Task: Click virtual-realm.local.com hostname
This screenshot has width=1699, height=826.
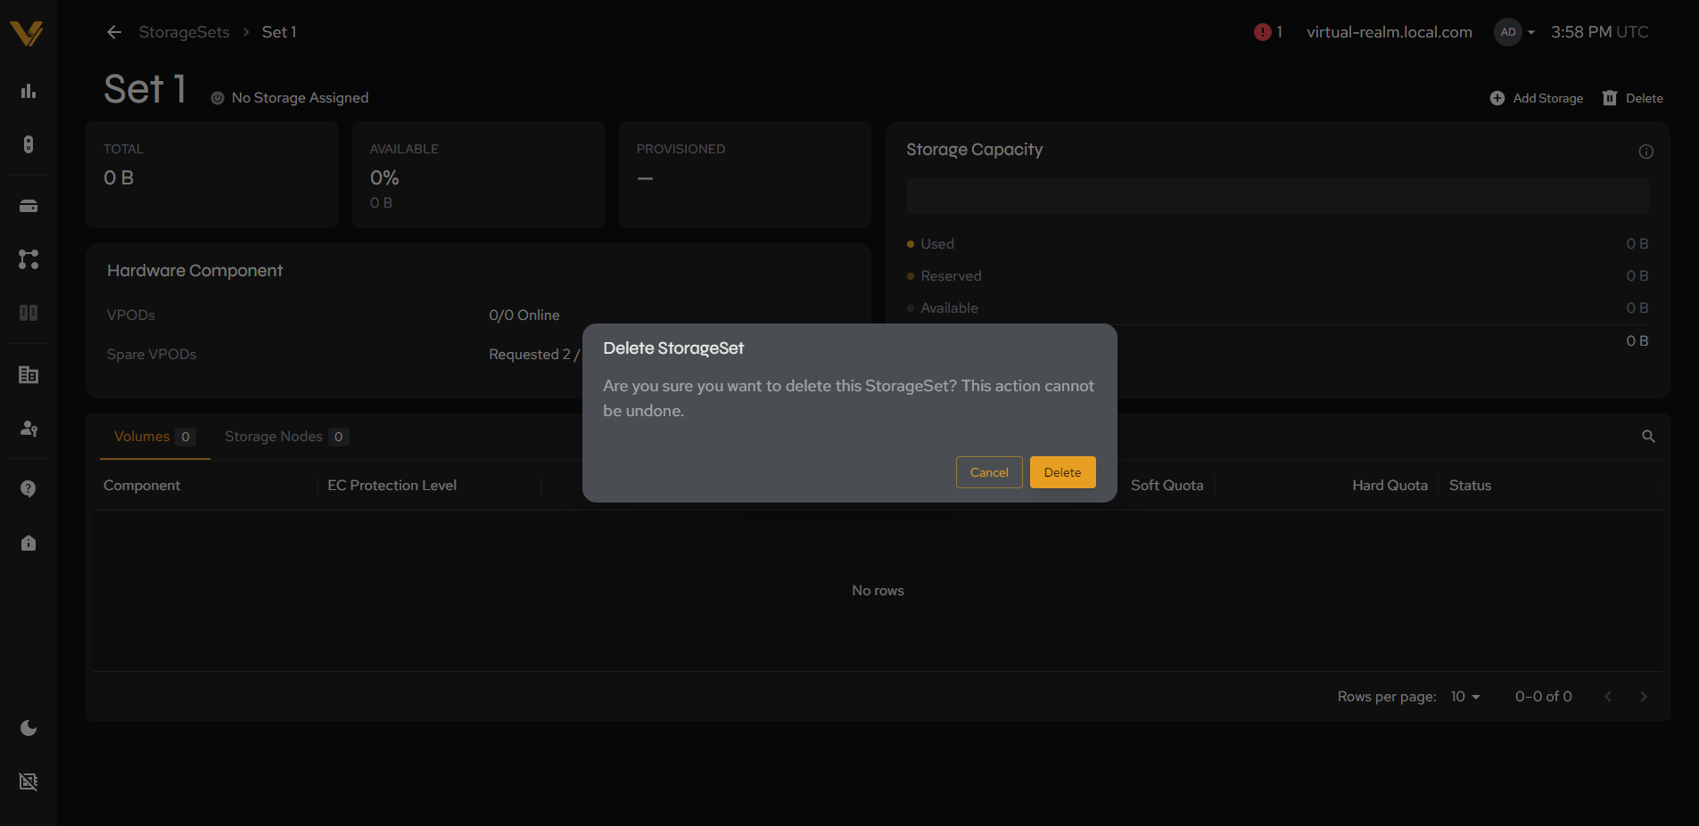Action: [1390, 32]
